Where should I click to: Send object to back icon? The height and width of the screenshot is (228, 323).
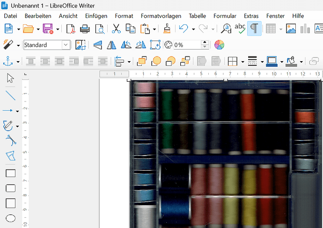coord(185,61)
